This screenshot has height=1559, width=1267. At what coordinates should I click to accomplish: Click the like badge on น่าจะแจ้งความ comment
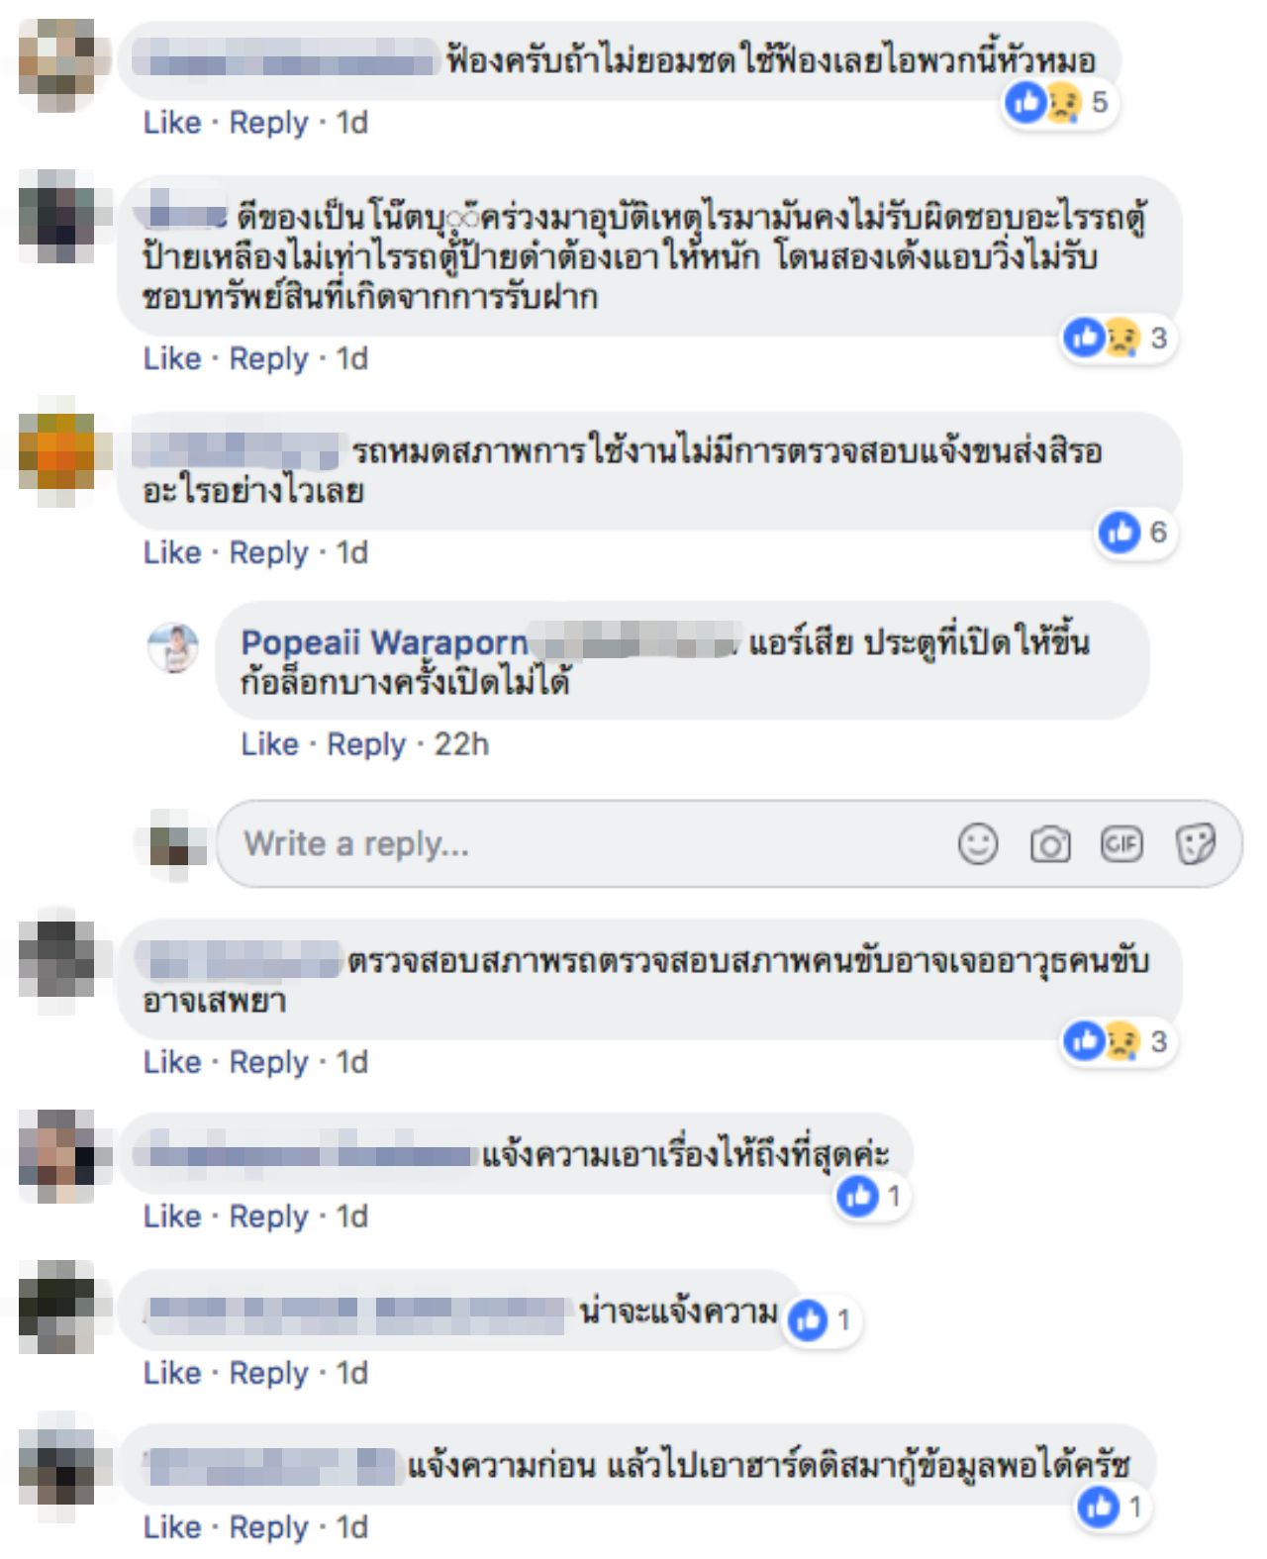(822, 1320)
